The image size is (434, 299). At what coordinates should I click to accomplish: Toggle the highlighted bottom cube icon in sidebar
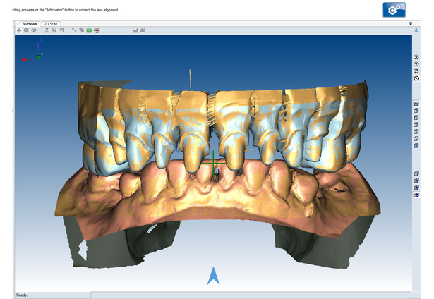tap(416, 195)
